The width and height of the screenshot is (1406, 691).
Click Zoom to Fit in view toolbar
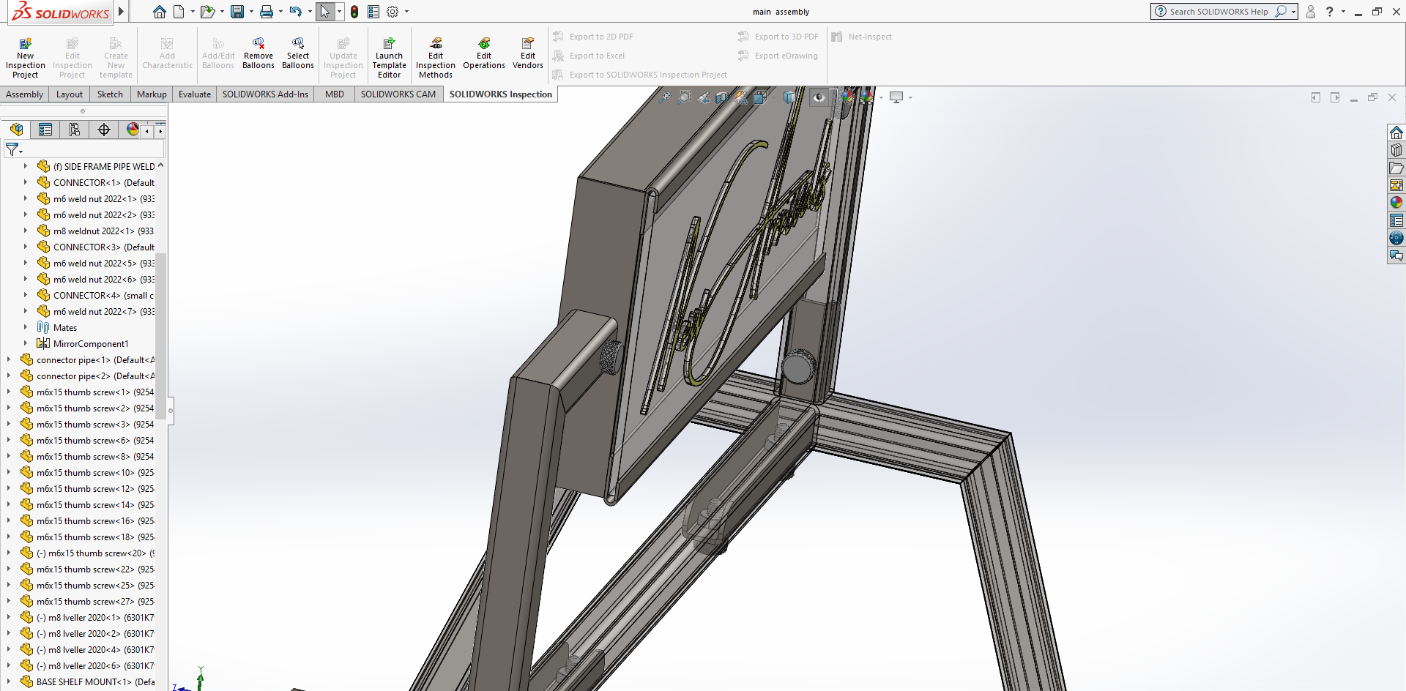coord(664,97)
